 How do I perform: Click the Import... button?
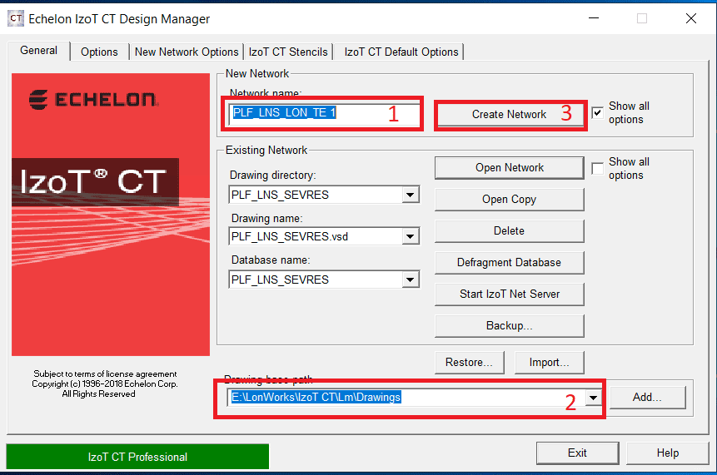(x=548, y=362)
